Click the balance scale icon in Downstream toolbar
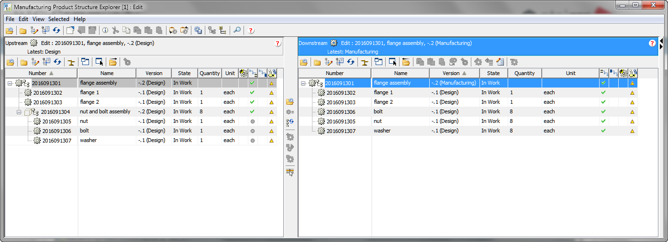 pyautogui.click(x=365, y=62)
